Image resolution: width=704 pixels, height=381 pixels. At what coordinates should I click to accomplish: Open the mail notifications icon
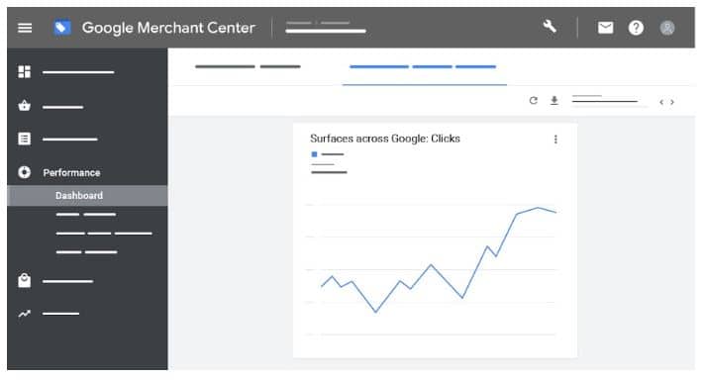pos(605,28)
